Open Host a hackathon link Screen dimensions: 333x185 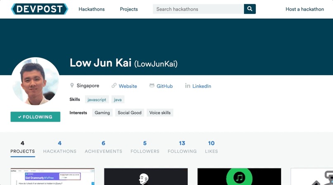[x=304, y=9]
